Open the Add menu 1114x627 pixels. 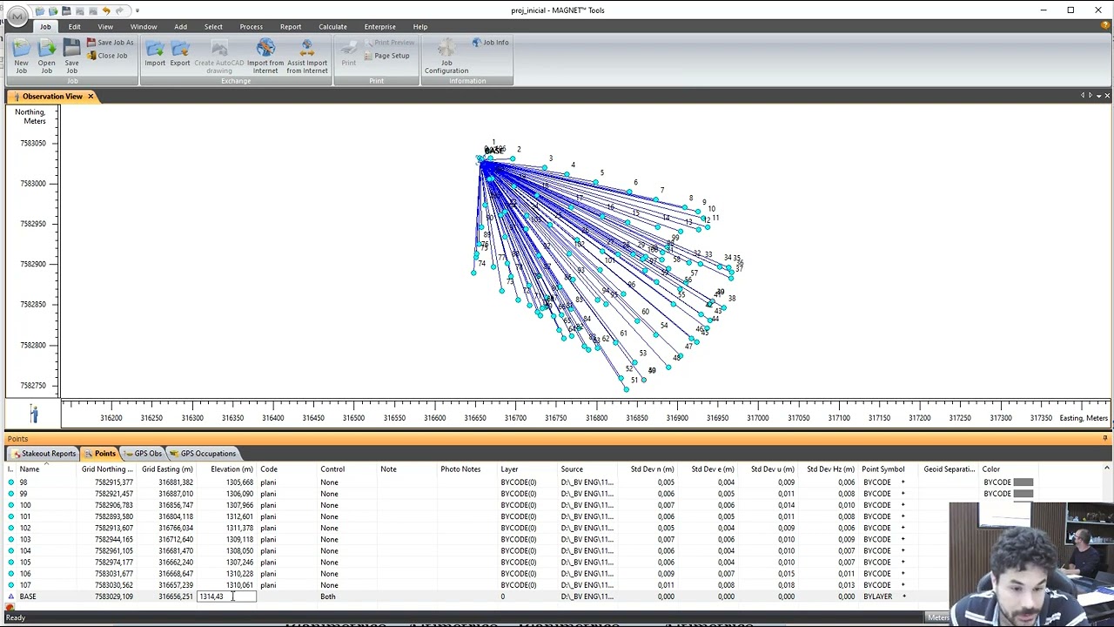pyautogui.click(x=180, y=26)
